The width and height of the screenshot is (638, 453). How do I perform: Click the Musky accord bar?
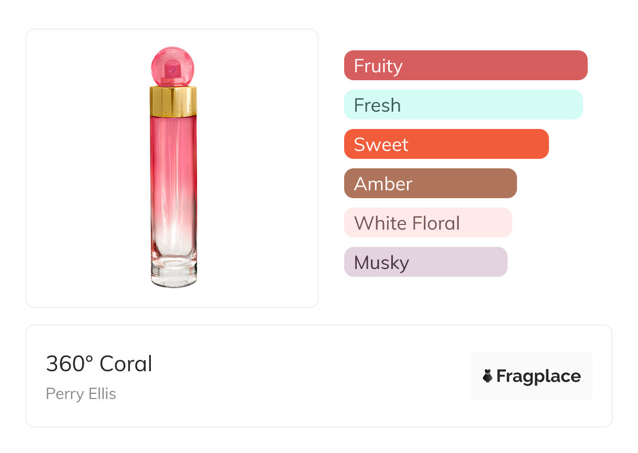[425, 262]
